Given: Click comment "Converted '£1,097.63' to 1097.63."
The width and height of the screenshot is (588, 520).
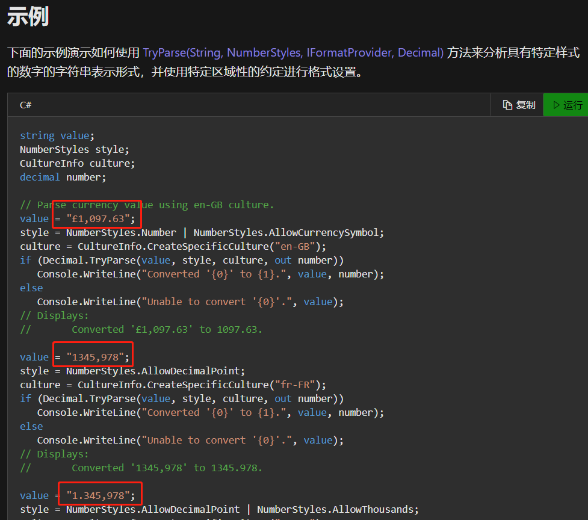Looking at the screenshot, I should click(x=167, y=329).
